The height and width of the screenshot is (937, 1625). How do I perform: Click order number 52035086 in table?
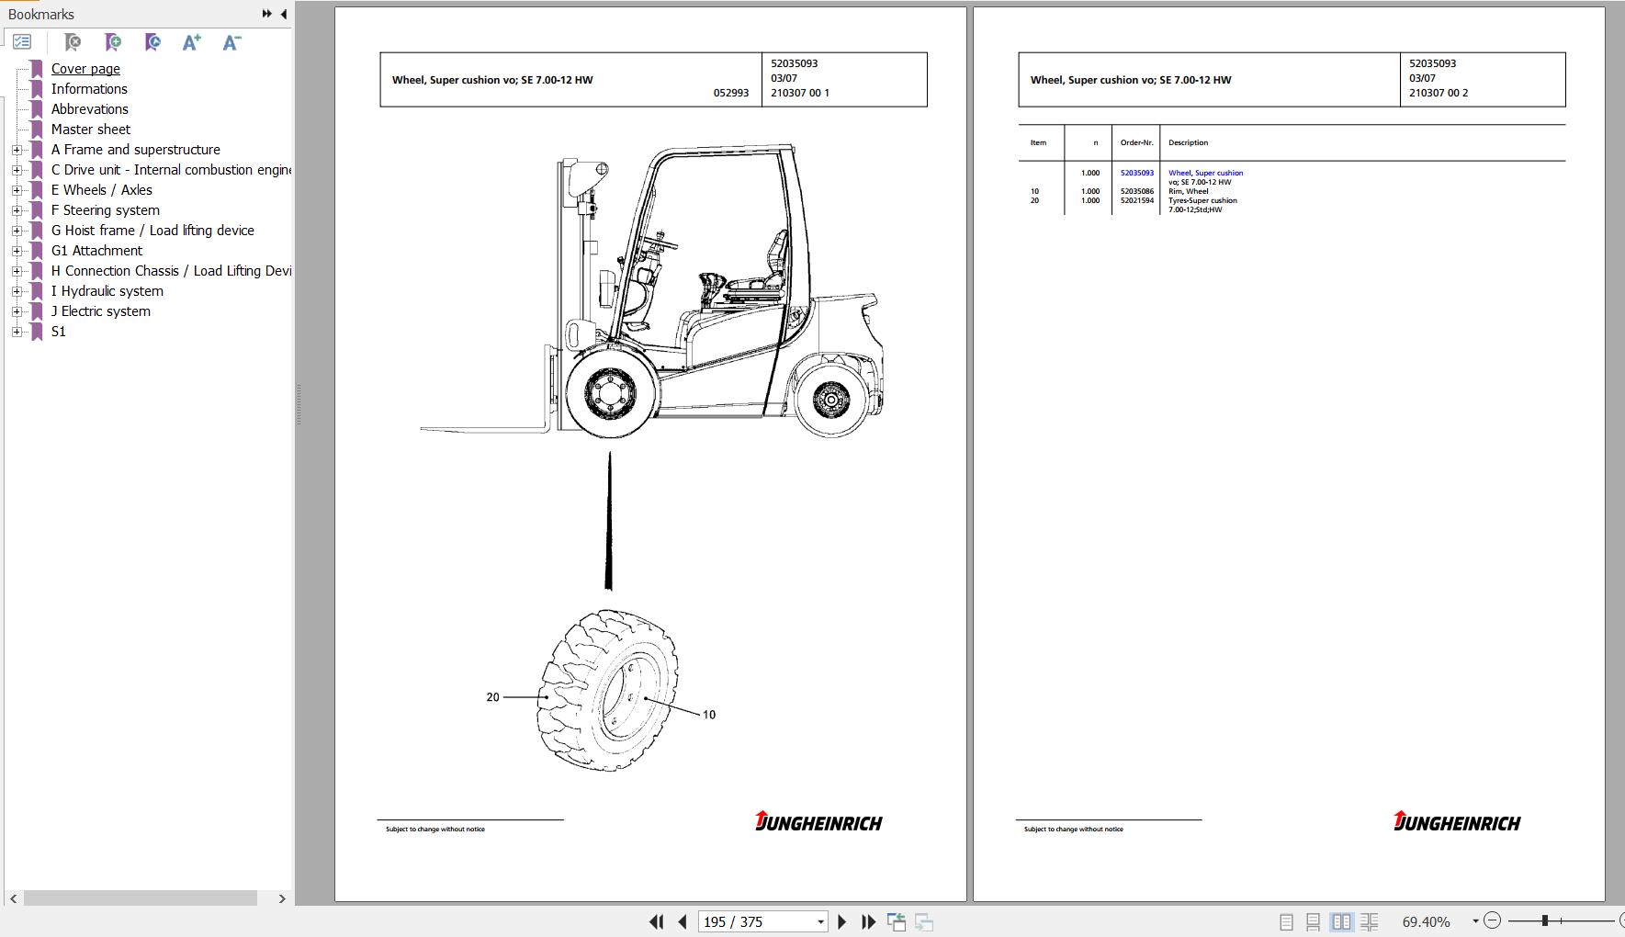(1136, 191)
